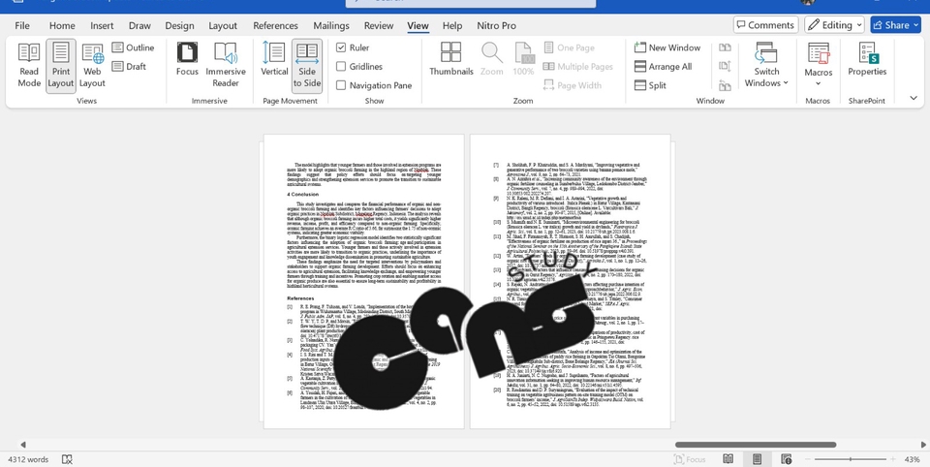Toggle View Side by Side icon
This screenshot has width=930, height=467.
coord(725,47)
